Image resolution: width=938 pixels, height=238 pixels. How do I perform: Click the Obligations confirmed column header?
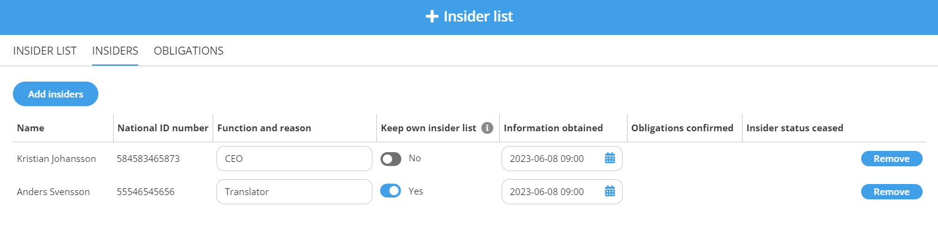click(x=682, y=128)
